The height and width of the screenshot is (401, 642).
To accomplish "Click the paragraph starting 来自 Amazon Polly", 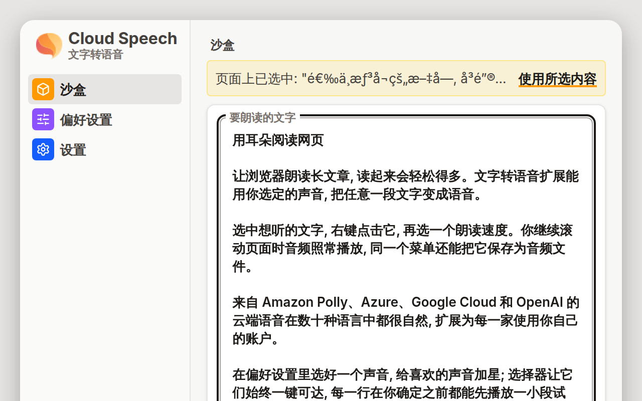I will 406,321.
